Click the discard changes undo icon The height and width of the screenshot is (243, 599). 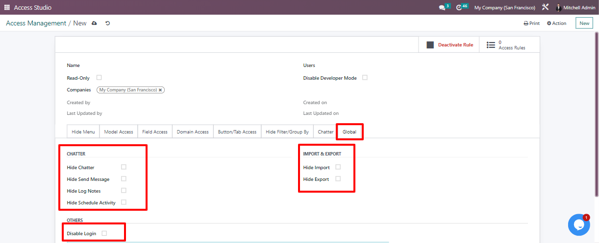(107, 23)
